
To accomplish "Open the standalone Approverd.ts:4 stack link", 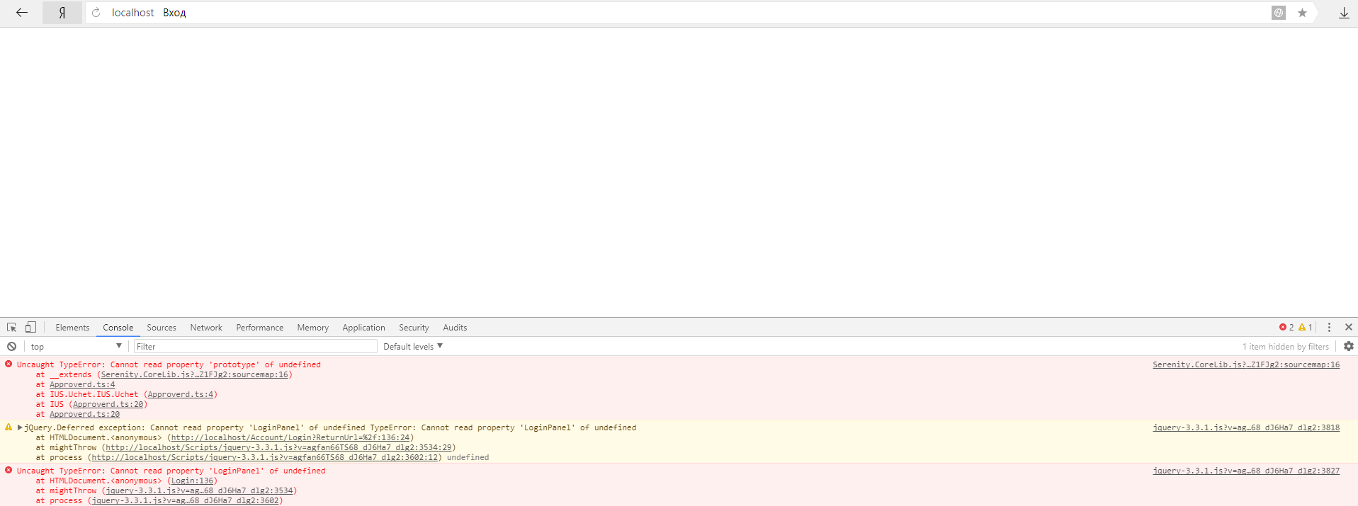I will click(x=82, y=385).
